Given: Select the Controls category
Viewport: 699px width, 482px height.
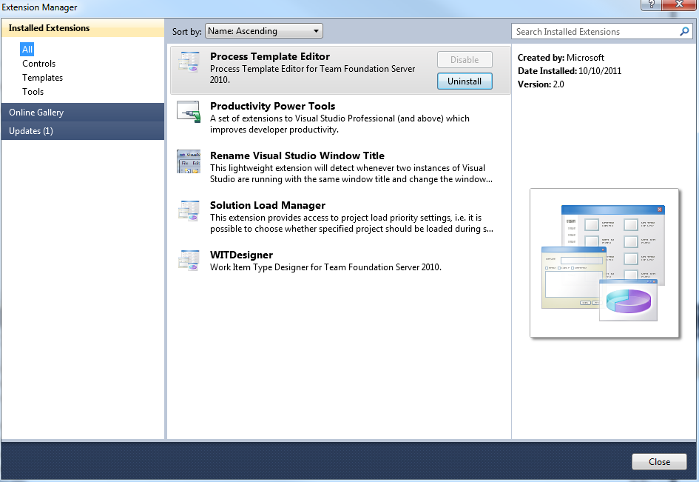Looking at the screenshot, I should point(38,64).
